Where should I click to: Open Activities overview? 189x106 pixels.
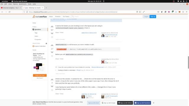click(5, 1)
